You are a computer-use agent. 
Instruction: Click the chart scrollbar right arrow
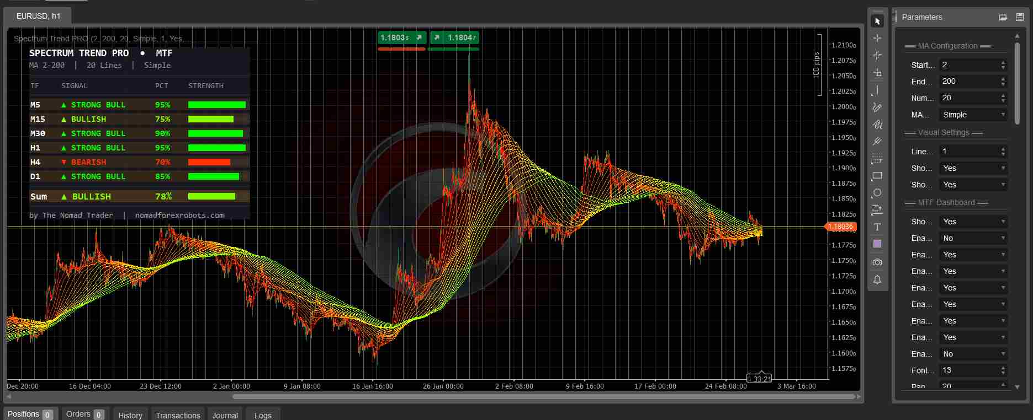tap(859, 396)
